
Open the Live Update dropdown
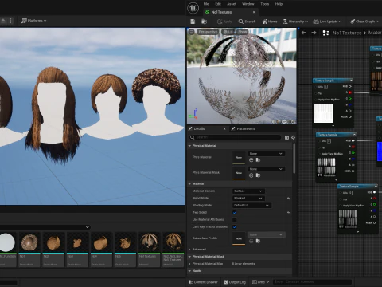point(327,22)
